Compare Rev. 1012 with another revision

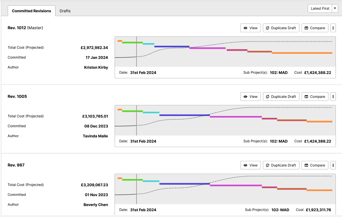click(315, 28)
